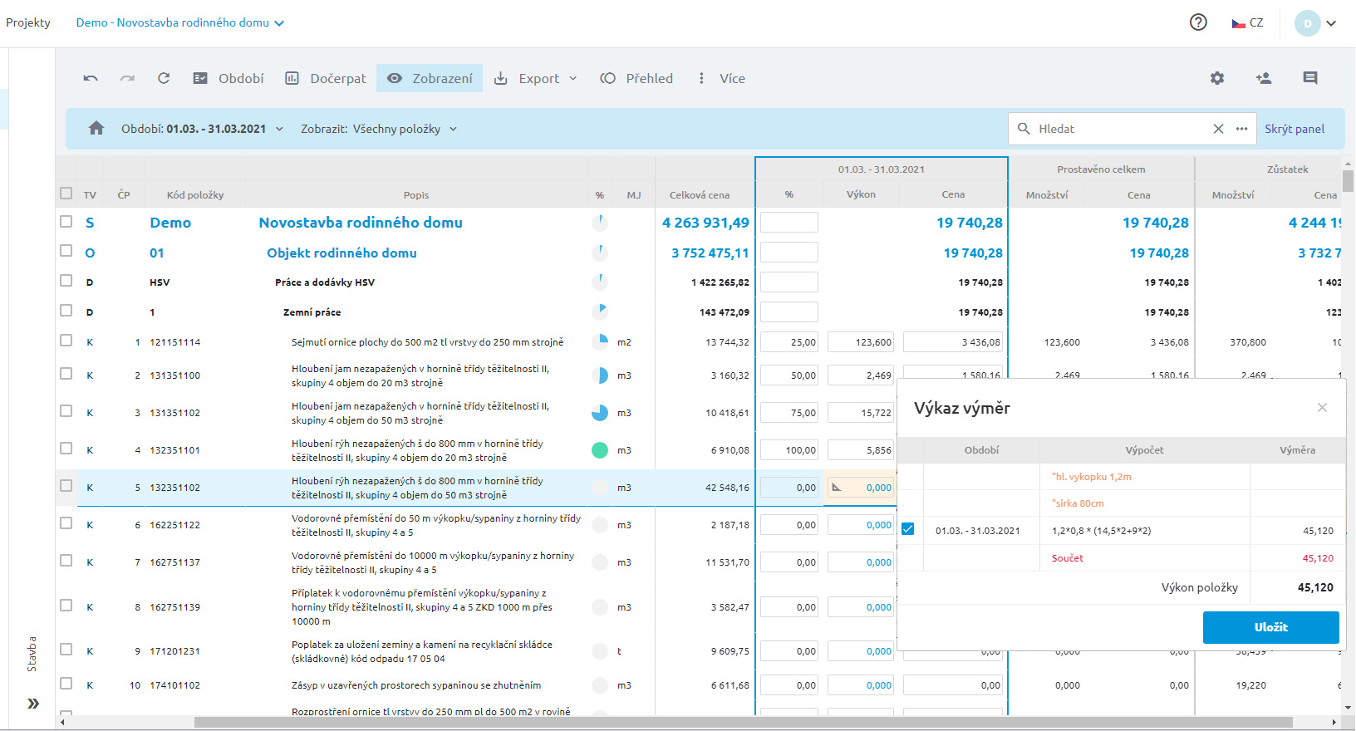
Task: Open the Export menu
Action: 536,78
